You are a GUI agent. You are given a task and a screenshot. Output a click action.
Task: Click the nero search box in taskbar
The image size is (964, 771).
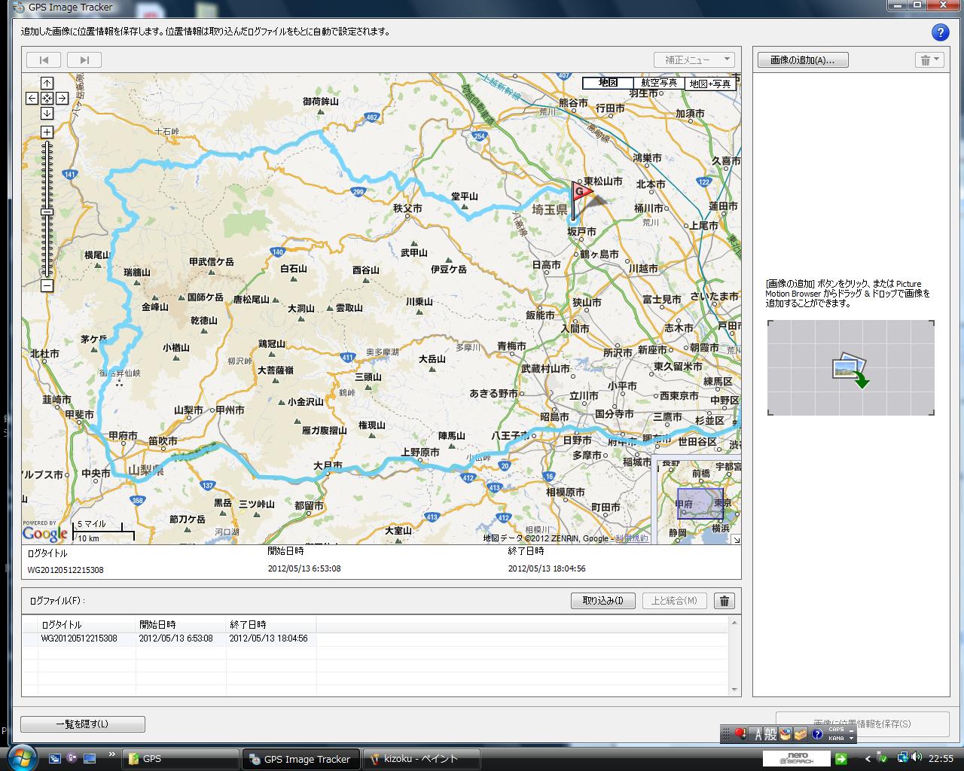point(797,758)
